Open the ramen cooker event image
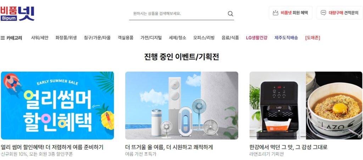The height and width of the screenshot is (160, 363). tap(306, 105)
